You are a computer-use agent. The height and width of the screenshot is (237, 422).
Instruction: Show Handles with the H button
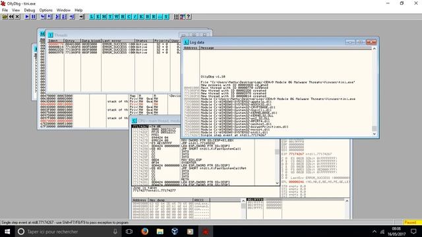coord(123,16)
